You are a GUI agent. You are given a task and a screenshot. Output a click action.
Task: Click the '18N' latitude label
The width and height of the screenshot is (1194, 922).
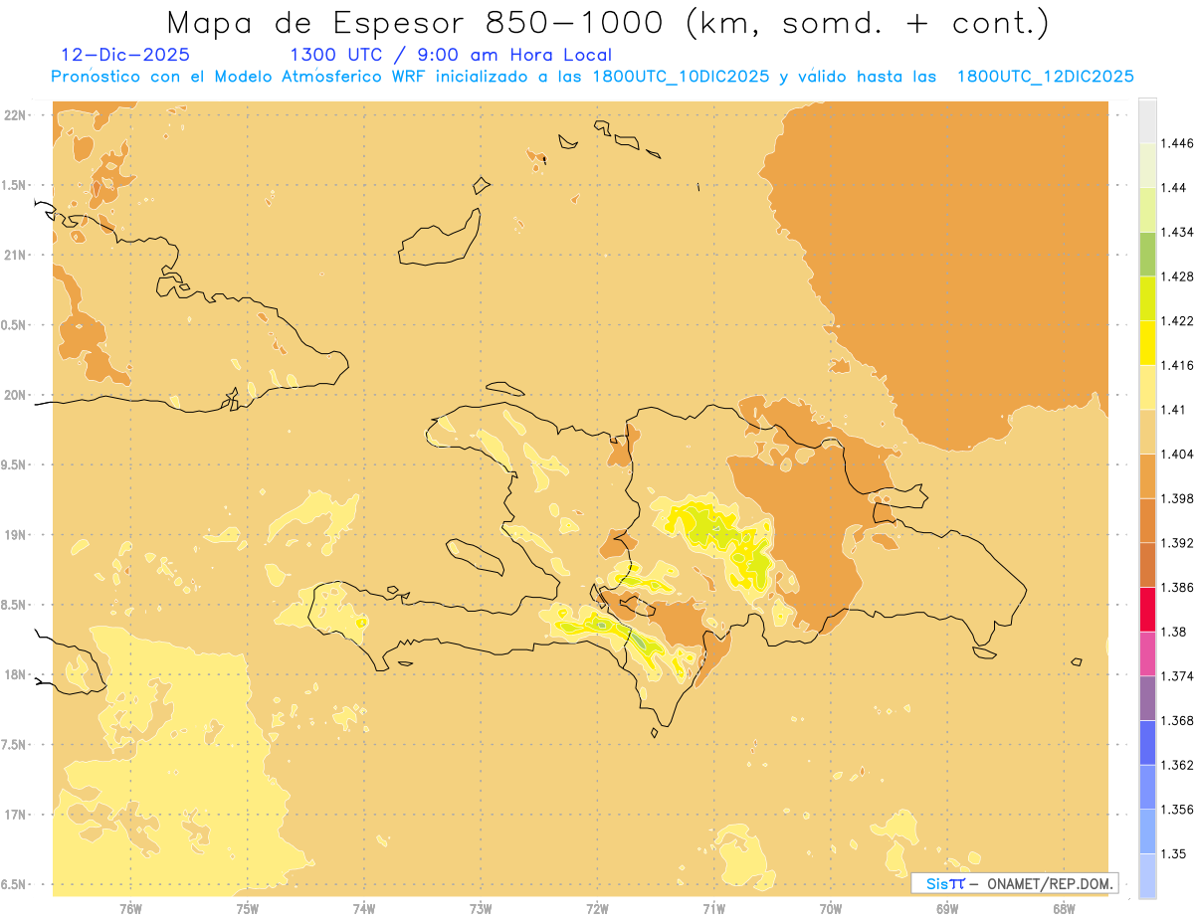[15, 674]
